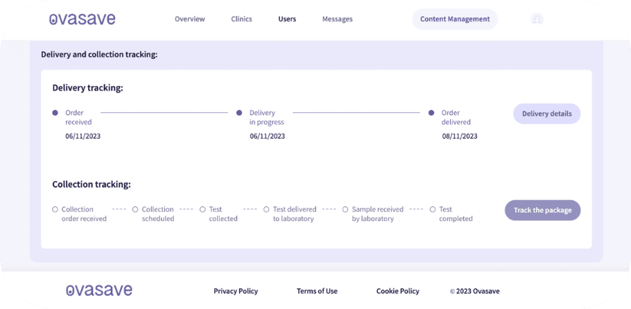Image resolution: width=631 pixels, height=309 pixels.
Task: Click the Order received step marker
Action: coord(55,112)
